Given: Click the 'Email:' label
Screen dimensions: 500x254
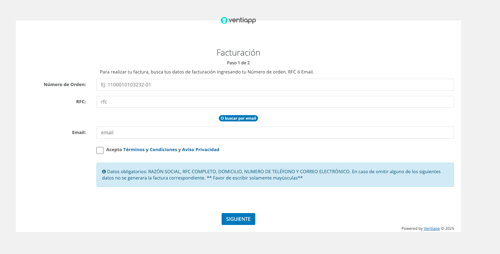Looking at the screenshot, I should [x=79, y=132].
